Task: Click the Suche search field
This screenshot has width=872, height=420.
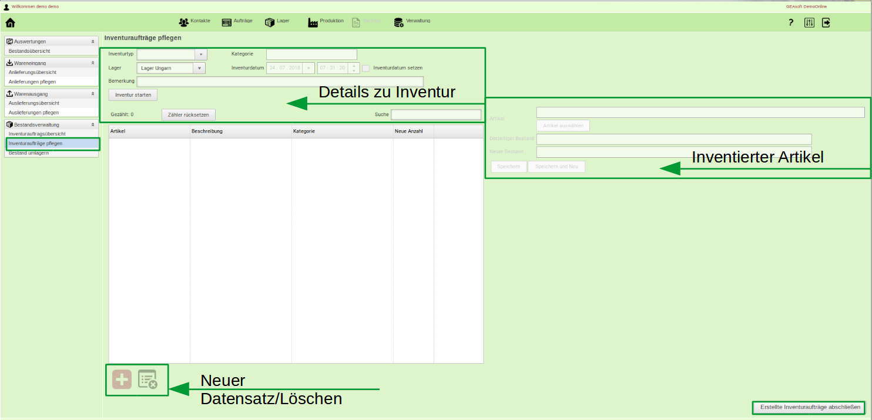Action: tap(436, 114)
